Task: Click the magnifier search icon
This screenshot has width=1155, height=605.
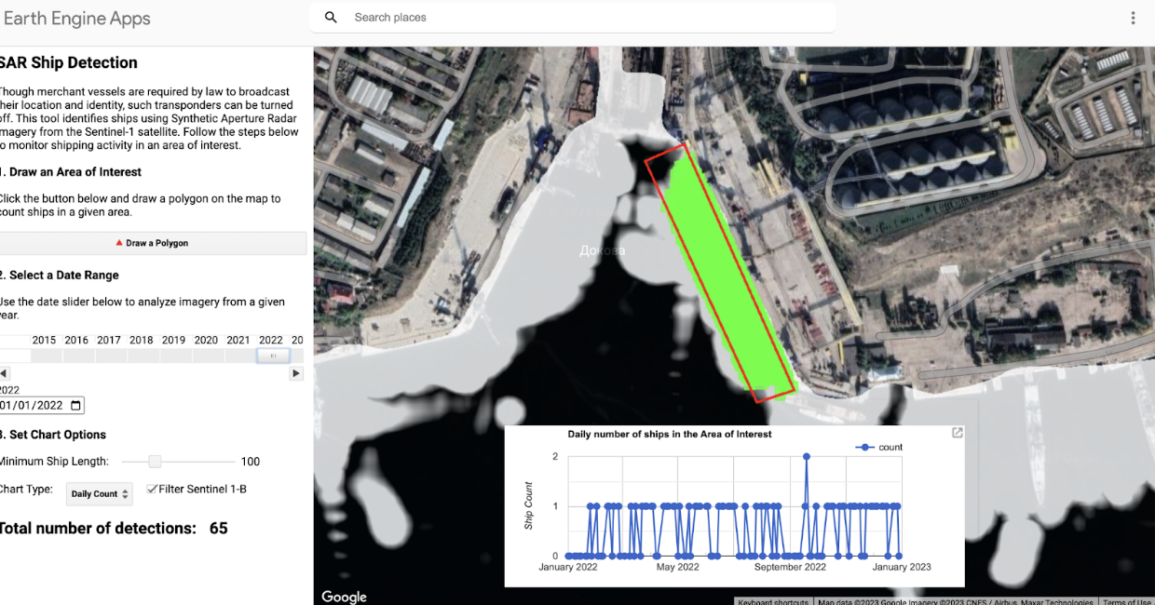Action: click(331, 18)
